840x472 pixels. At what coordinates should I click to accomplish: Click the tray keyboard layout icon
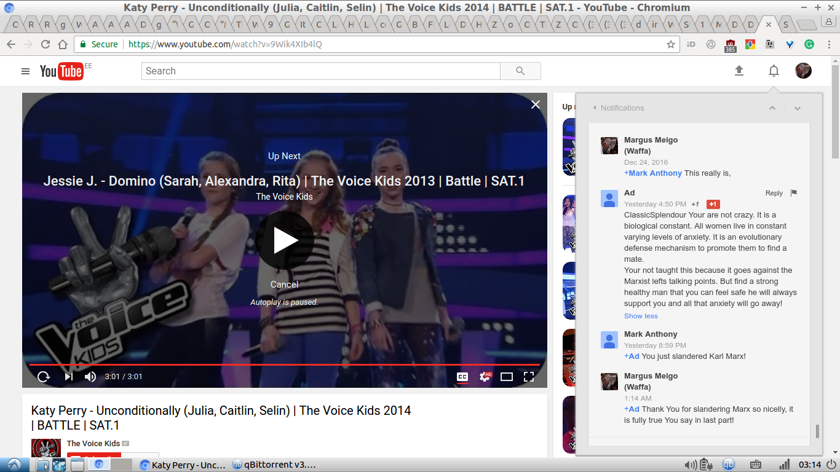tap(756, 465)
